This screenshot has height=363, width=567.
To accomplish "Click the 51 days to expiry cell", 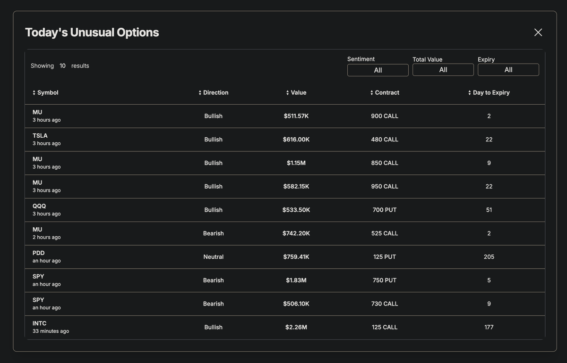I will 489,210.
